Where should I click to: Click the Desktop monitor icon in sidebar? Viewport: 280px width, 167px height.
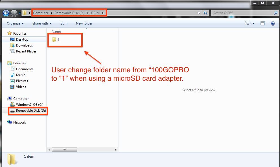[12, 39]
